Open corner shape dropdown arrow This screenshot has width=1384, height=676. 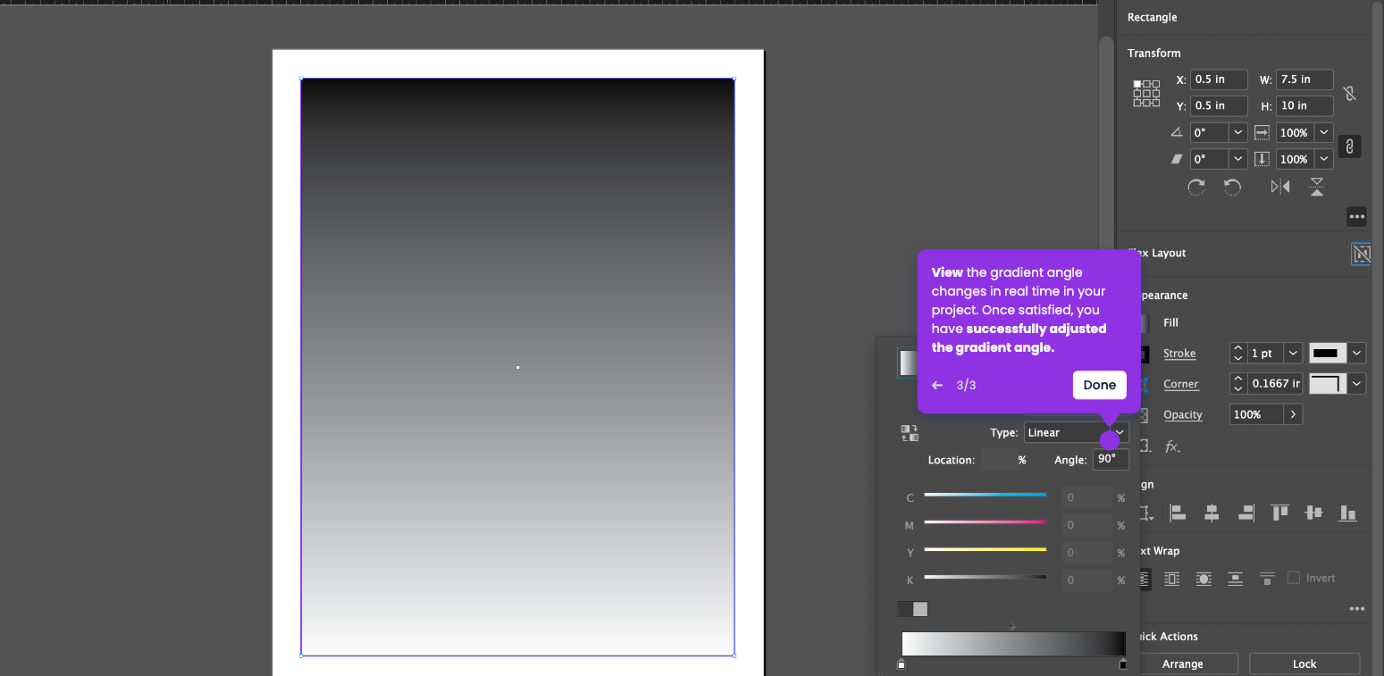click(x=1357, y=384)
